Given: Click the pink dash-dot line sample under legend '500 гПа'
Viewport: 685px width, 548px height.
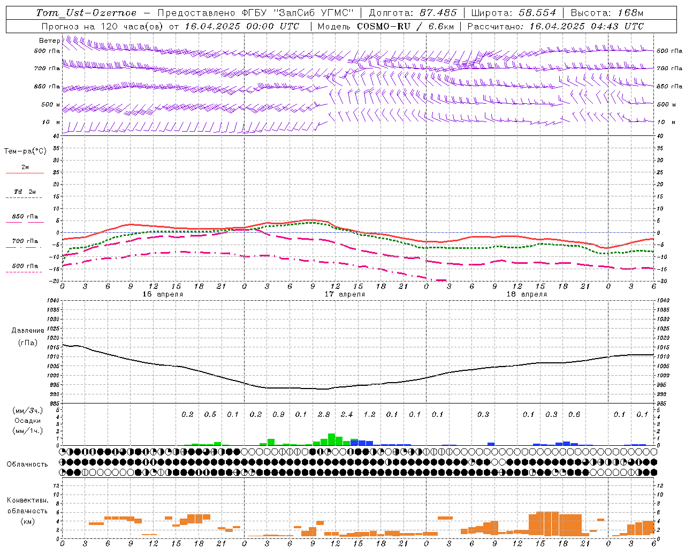Looking at the screenshot, I should pyautogui.click(x=24, y=272).
